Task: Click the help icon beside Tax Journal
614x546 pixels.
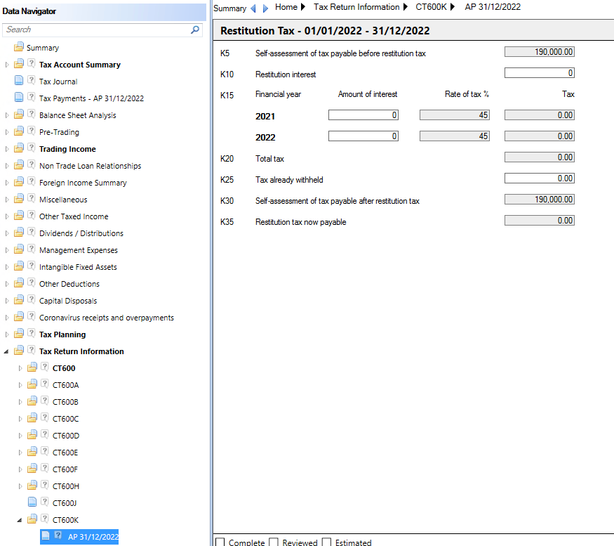Action: click(32, 80)
